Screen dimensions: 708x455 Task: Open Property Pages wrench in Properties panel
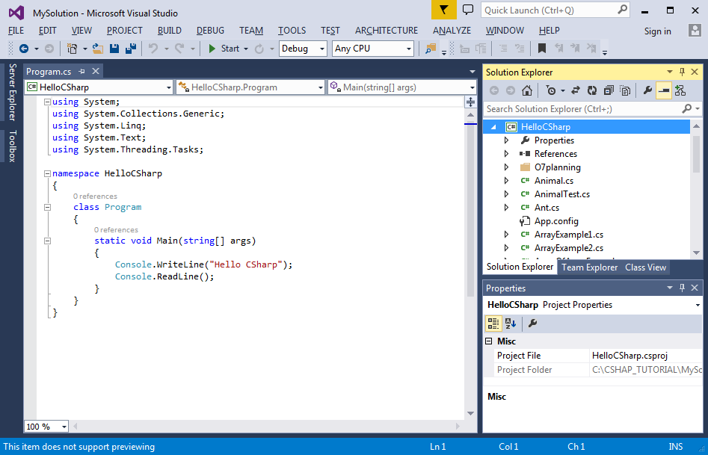[x=533, y=324]
